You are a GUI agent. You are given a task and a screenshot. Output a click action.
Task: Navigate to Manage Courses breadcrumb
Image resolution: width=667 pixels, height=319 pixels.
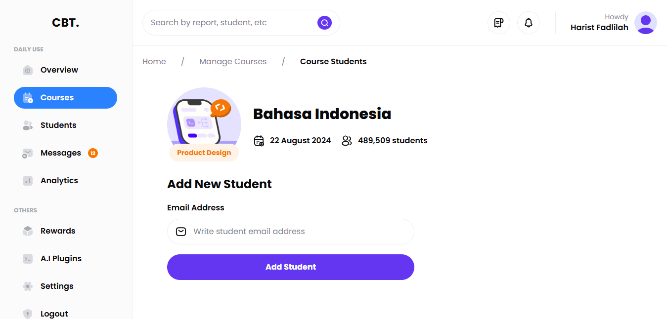point(233,62)
